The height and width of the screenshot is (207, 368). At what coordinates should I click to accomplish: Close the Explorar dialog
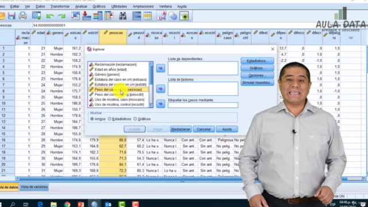273,49
